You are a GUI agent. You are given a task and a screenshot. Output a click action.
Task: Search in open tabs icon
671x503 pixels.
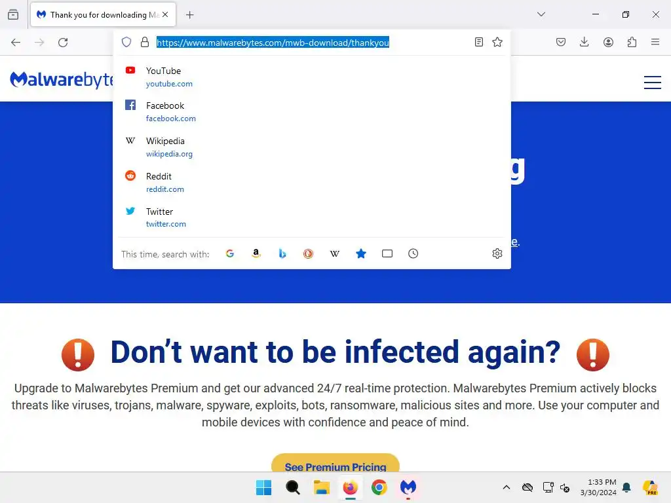point(387,253)
